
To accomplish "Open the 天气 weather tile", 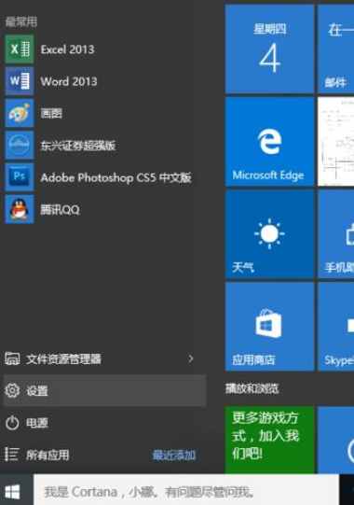I will click(x=269, y=234).
